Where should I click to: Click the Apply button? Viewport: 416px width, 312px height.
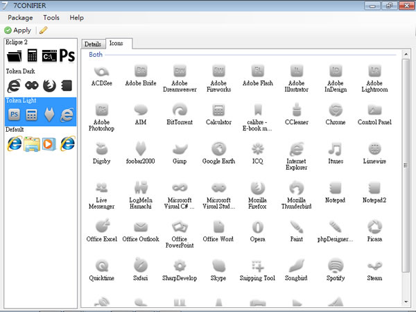(x=17, y=30)
